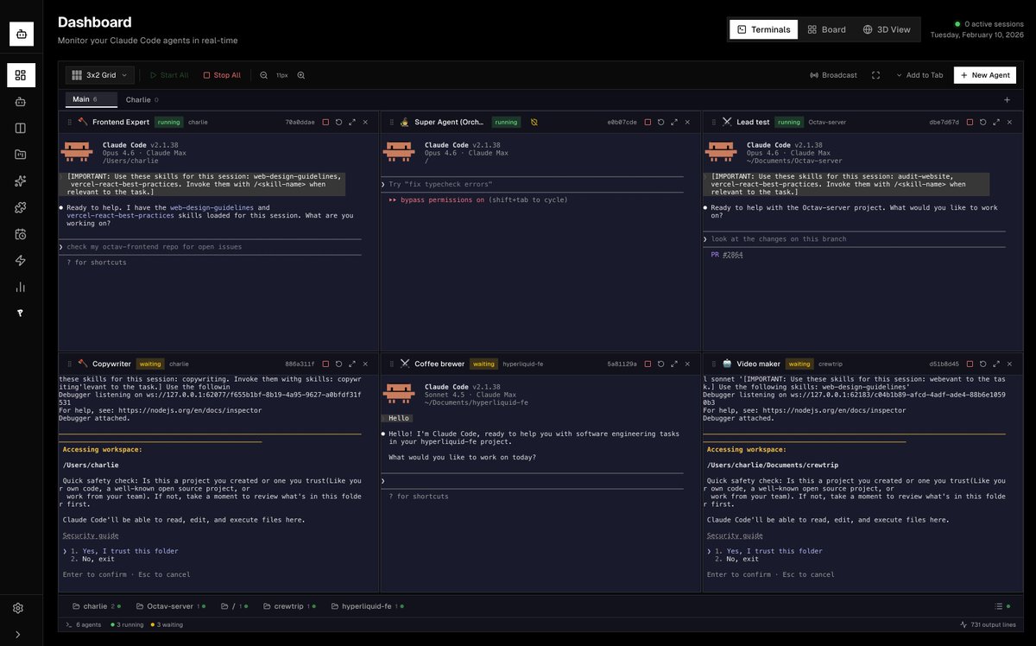Open the puzzle-piece plugins icon in sidebar
This screenshot has width=1036, height=646.
(x=21, y=207)
